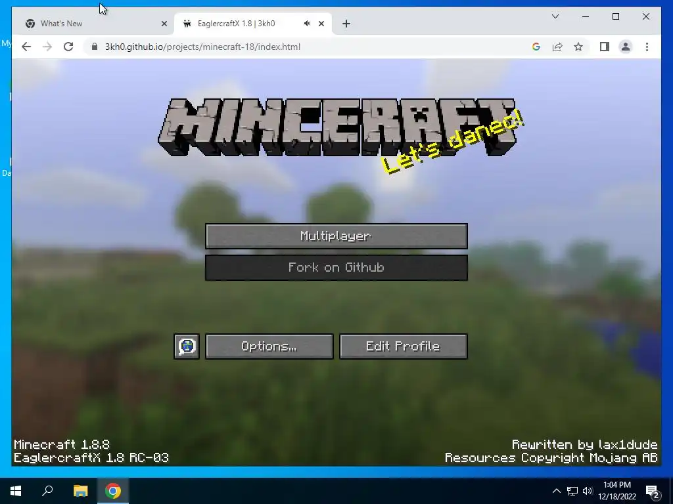Toggle the Chrome side panel
This screenshot has height=504, width=673.
tap(605, 47)
